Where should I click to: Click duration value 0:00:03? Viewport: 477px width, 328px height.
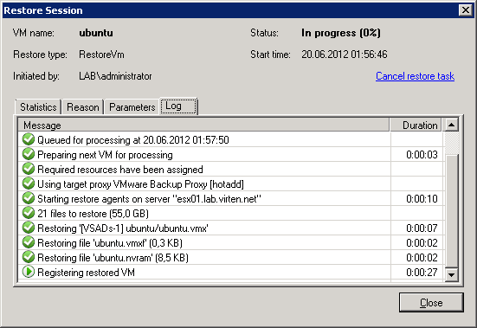coord(422,154)
